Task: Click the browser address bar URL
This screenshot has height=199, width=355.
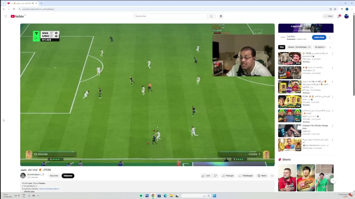Action: (x=38, y=9)
